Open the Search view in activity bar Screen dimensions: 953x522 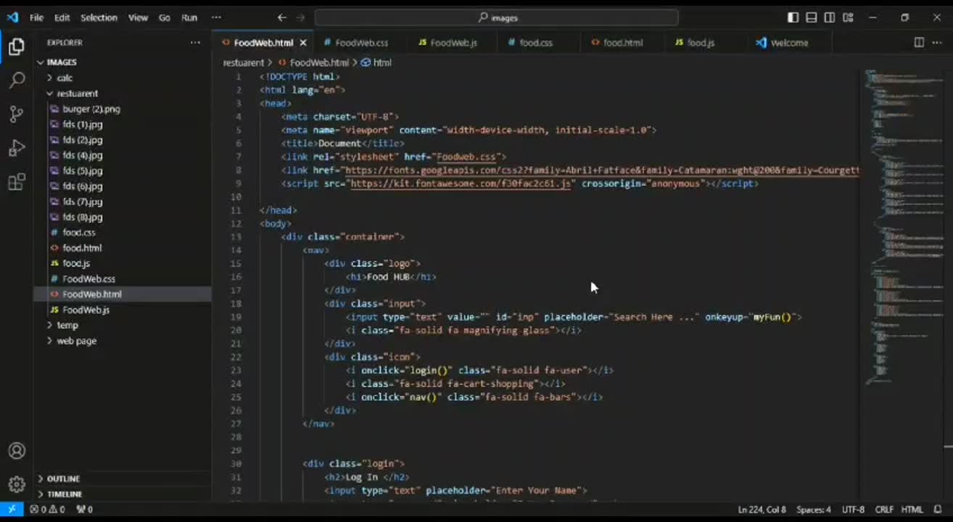16,80
